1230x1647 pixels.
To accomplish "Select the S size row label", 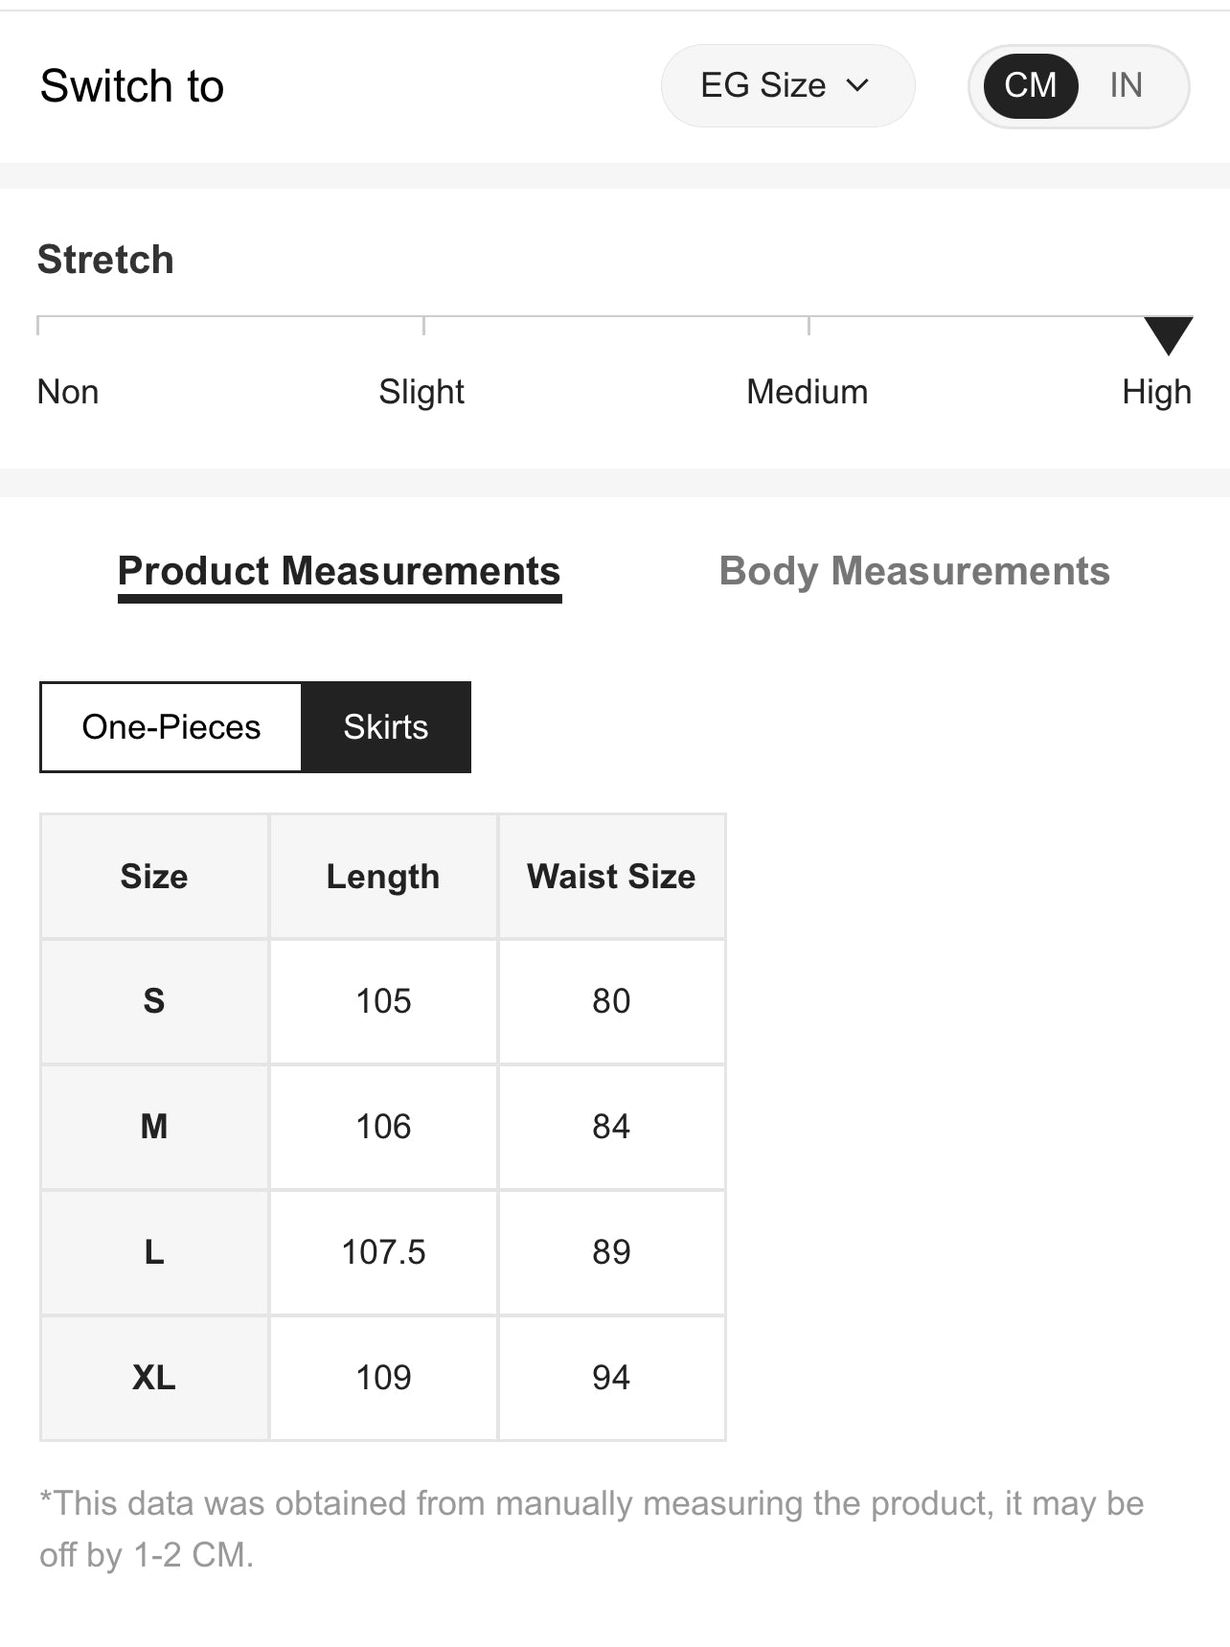I will 154,1001.
